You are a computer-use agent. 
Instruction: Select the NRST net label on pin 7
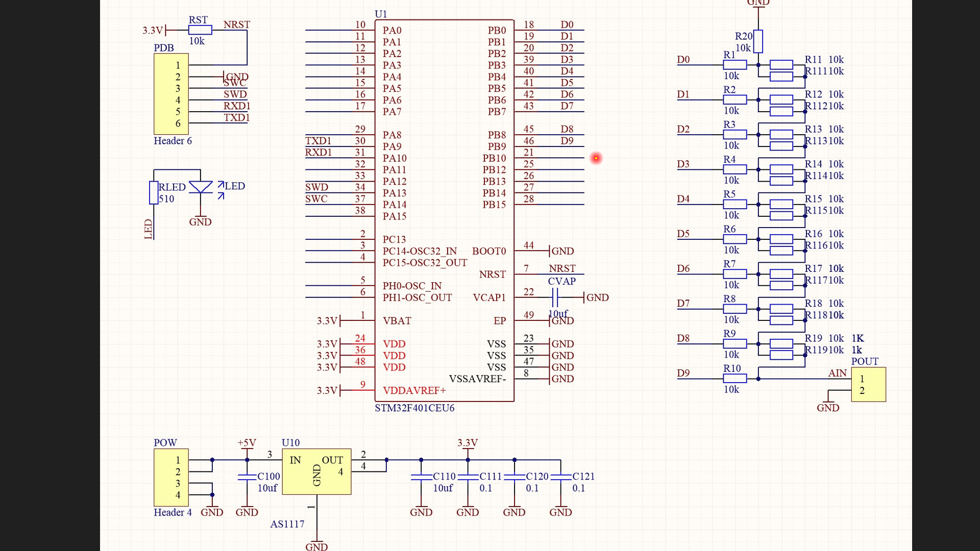pos(562,268)
